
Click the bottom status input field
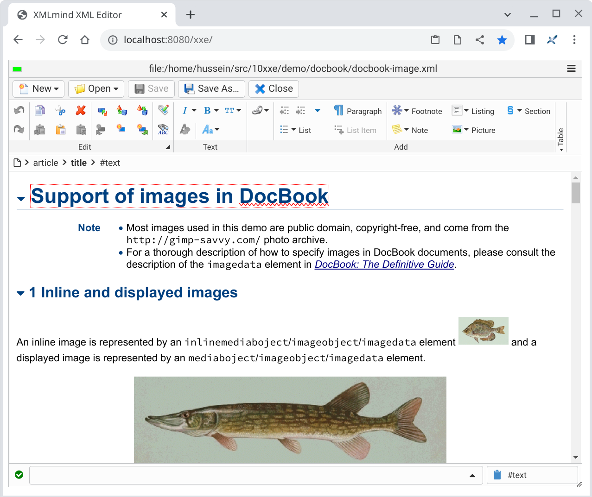coord(256,475)
